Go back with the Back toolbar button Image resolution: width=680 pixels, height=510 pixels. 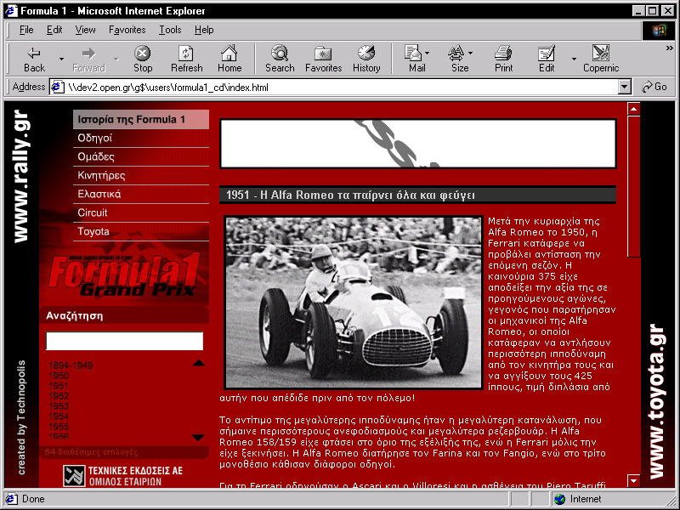pos(34,59)
